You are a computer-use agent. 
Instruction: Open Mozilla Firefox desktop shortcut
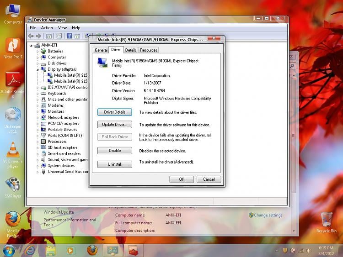[13, 224]
